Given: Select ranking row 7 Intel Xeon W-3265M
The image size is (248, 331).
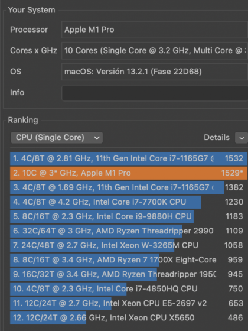Looking at the screenshot, I should (x=129, y=245).
